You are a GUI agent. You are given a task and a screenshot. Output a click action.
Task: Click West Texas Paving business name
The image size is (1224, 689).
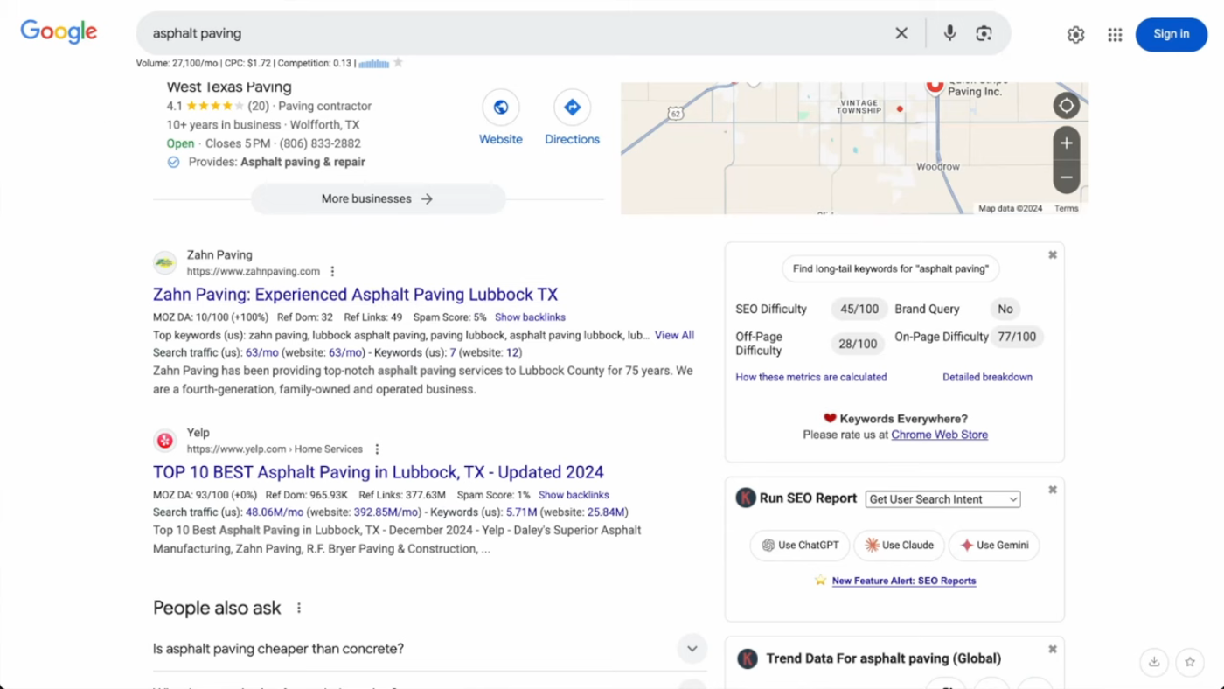pyautogui.click(x=229, y=87)
